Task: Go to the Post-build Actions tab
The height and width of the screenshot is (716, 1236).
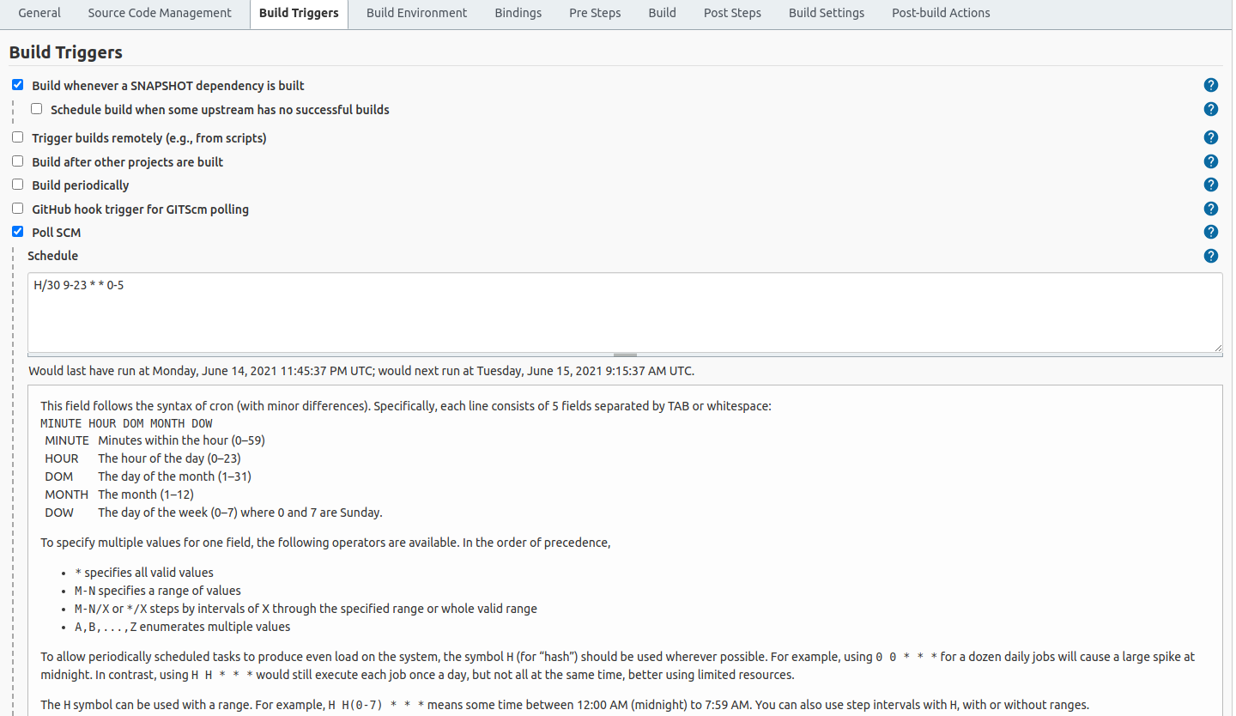Action: point(940,13)
